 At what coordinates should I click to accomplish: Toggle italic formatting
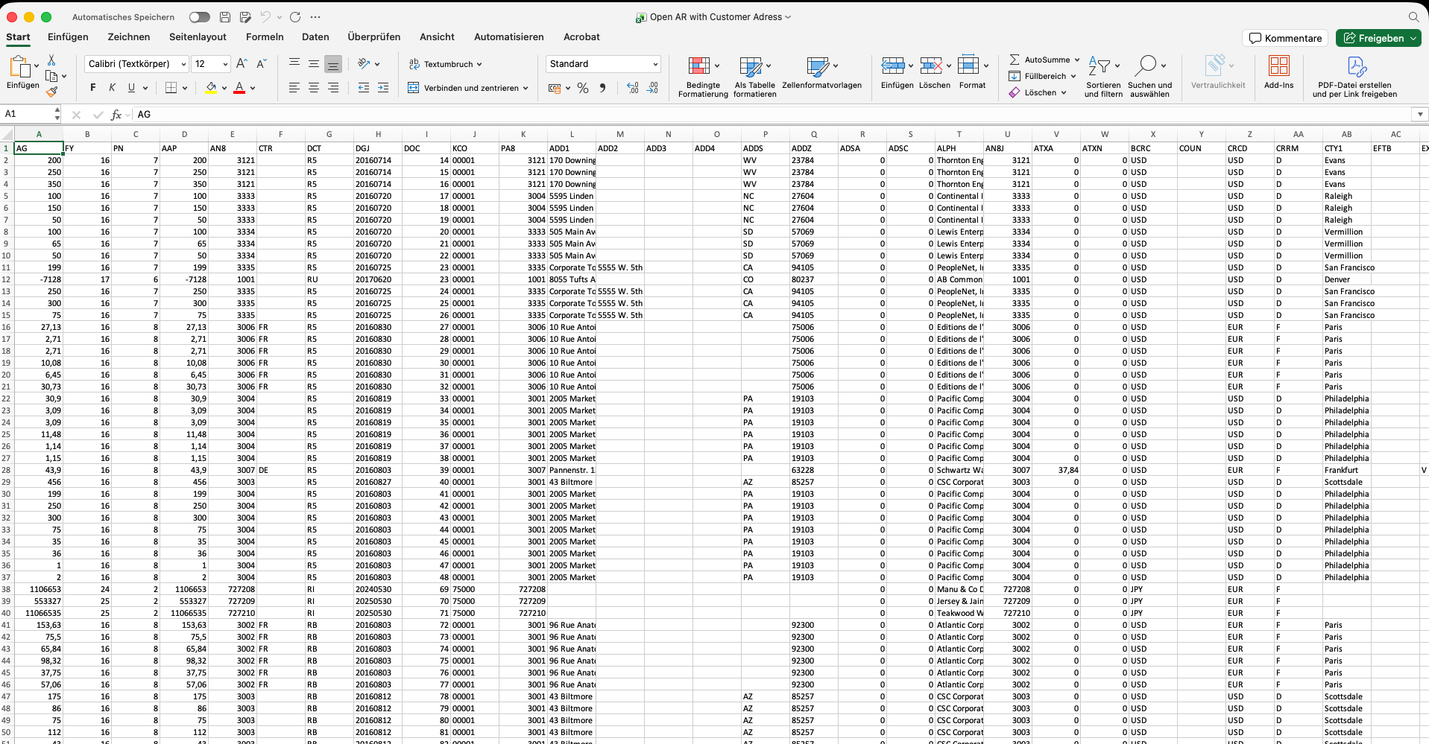112,88
